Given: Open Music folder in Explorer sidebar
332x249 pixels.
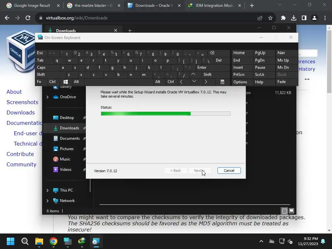Looking at the screenshot, I should tap(65, 159).
